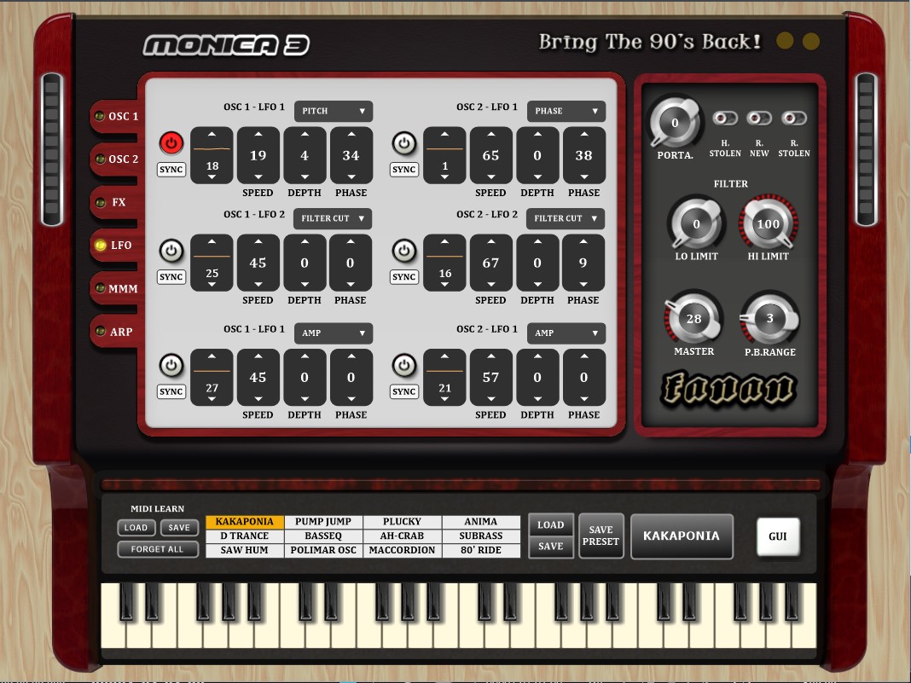The image size is (911, 683).
Task: Turn off the OSC 1 LFO 1 power button
Action: click(171, 143)
